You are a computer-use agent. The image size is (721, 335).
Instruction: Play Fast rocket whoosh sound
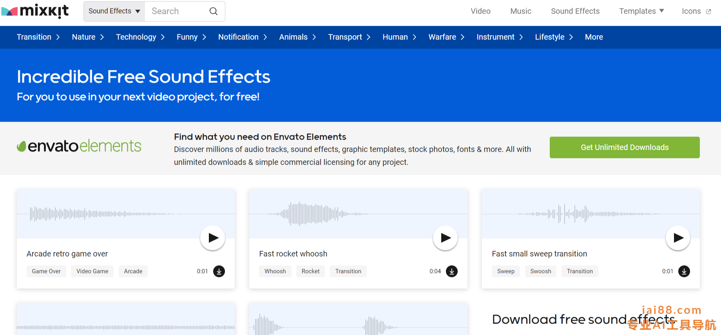[x=445, y=238]
